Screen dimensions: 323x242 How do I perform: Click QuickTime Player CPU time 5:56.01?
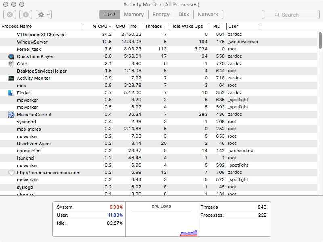click(x=132, y=56)
